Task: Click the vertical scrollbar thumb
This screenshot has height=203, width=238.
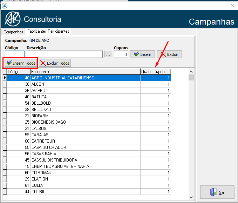Action: [191, 77]
